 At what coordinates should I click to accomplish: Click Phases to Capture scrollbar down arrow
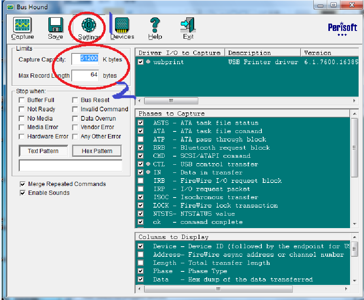354,224
